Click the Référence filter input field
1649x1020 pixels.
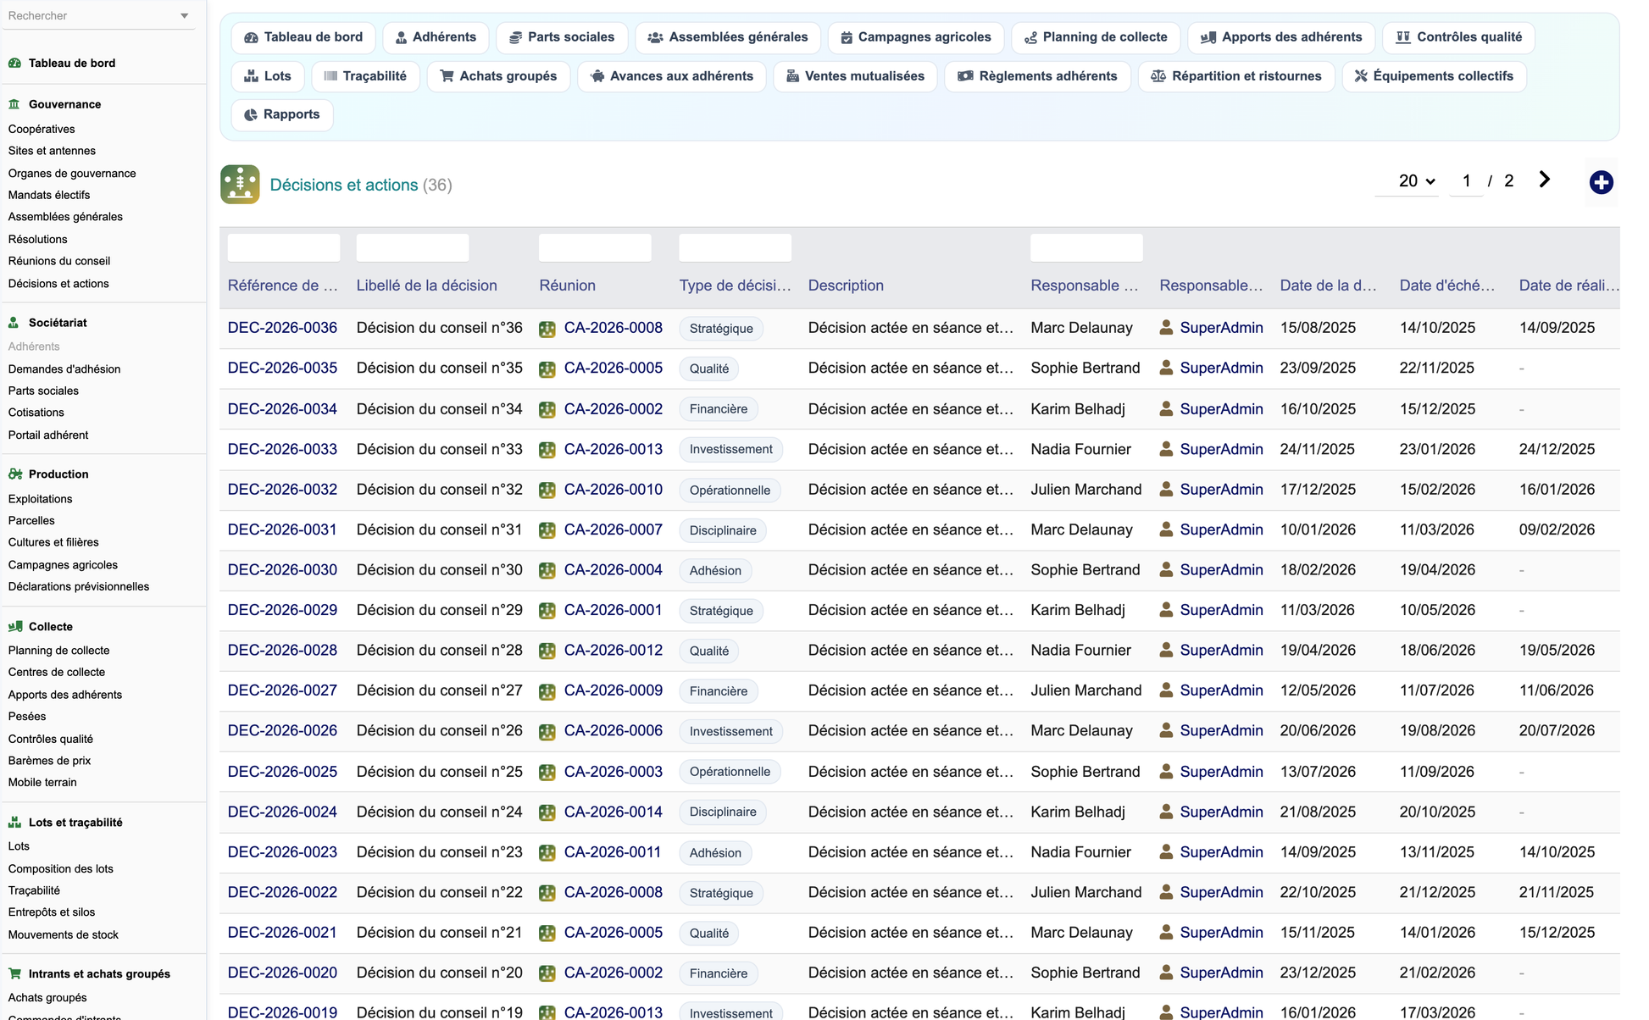click(x=283, y=247)
